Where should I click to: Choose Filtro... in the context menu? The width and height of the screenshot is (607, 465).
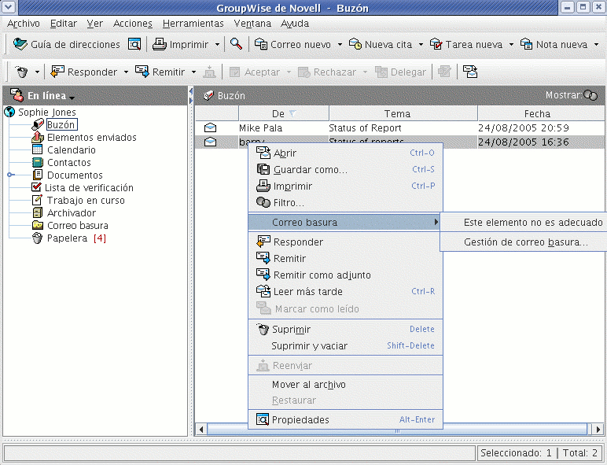coord(345,203)
